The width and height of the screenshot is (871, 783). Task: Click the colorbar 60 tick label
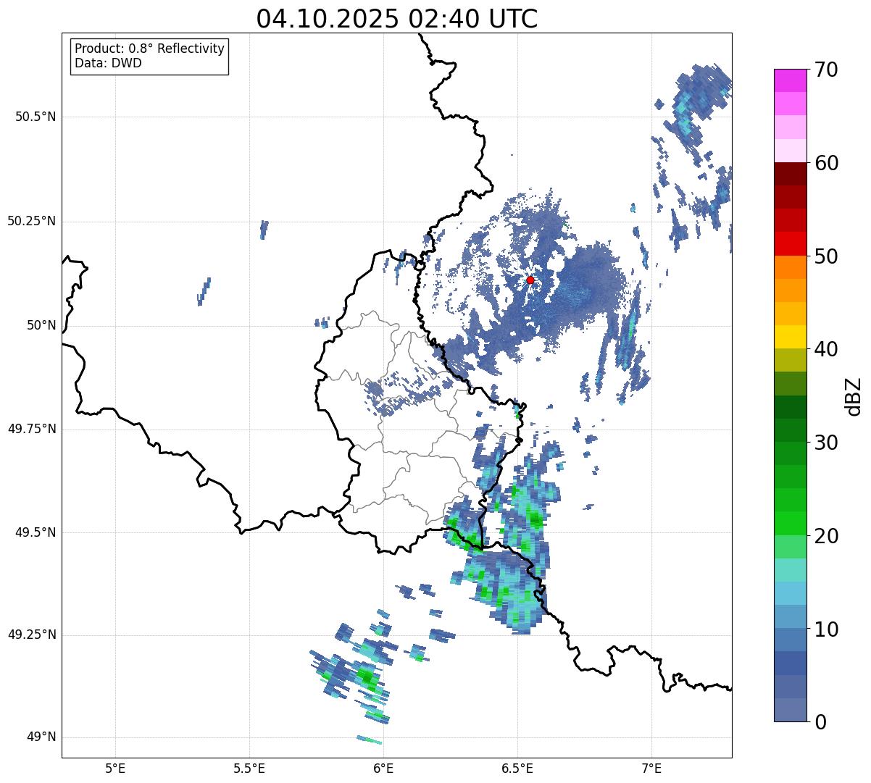(x=826, y=163)
